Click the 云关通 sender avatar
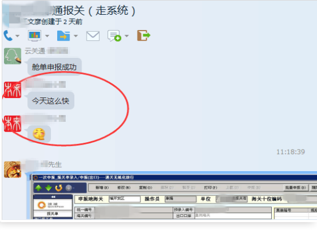 [x=12, y=56]
